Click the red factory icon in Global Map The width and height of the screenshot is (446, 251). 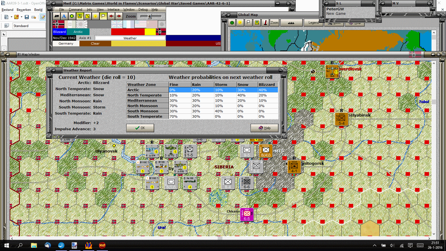(x=265, y=23)
